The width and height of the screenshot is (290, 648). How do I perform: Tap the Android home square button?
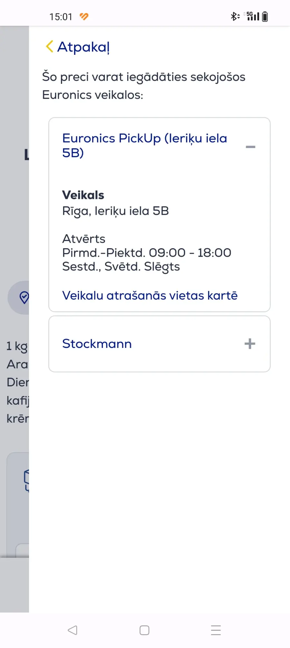144,630
